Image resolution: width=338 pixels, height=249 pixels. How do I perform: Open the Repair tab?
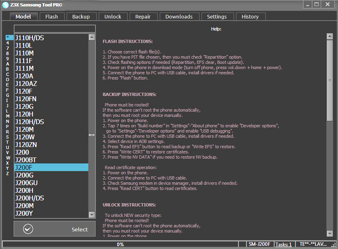tap(143, 16)
